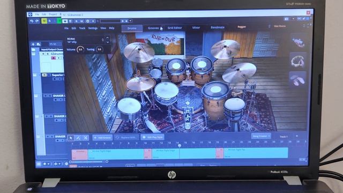343x193 pixels.
Task: Click the Add Groove button
Action: click(102, 138)
